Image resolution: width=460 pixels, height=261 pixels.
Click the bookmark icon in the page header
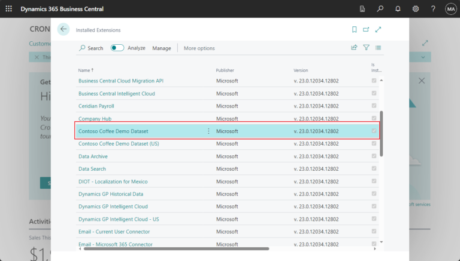(x=355, y=29)
